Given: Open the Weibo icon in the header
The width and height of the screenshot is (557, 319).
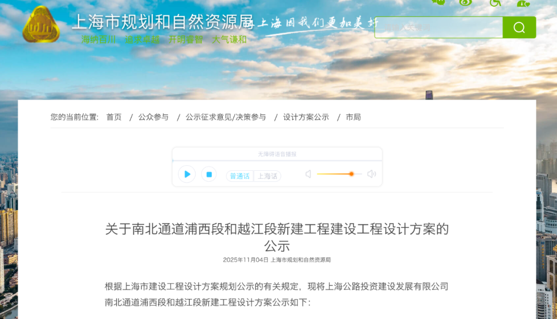Looking at the screenshot, I should tap(465, 3).
